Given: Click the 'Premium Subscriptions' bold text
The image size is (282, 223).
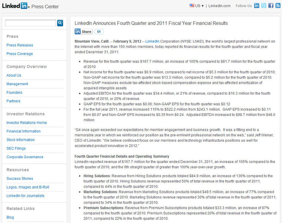Looking at the screenshot, I should coord(103,208).
